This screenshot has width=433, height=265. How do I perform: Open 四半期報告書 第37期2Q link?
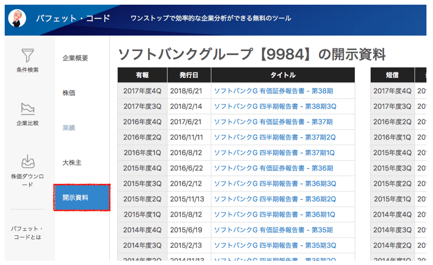pyautogui.click(x=274, y=137)
